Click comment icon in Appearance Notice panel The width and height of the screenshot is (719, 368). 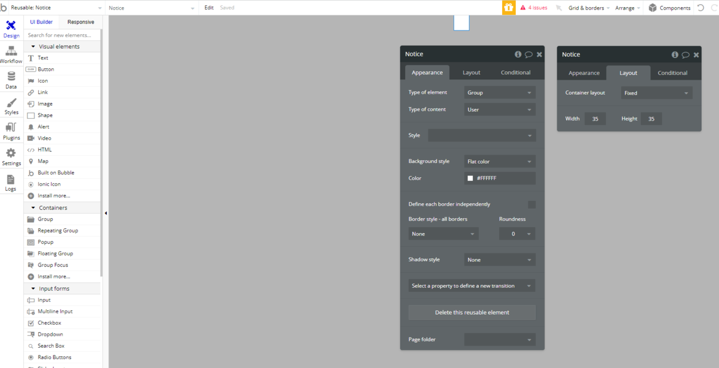click(528, 55)
